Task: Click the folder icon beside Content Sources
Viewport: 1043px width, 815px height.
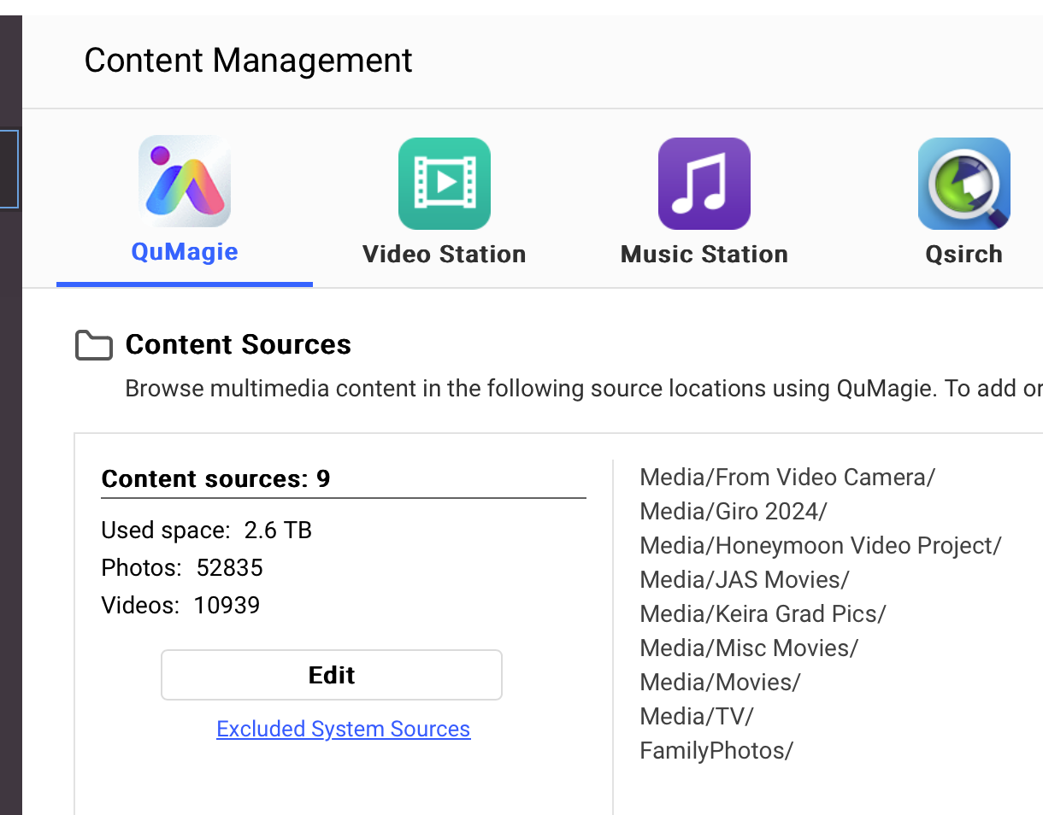Action: pyautogui.click(x=94, y=345)
